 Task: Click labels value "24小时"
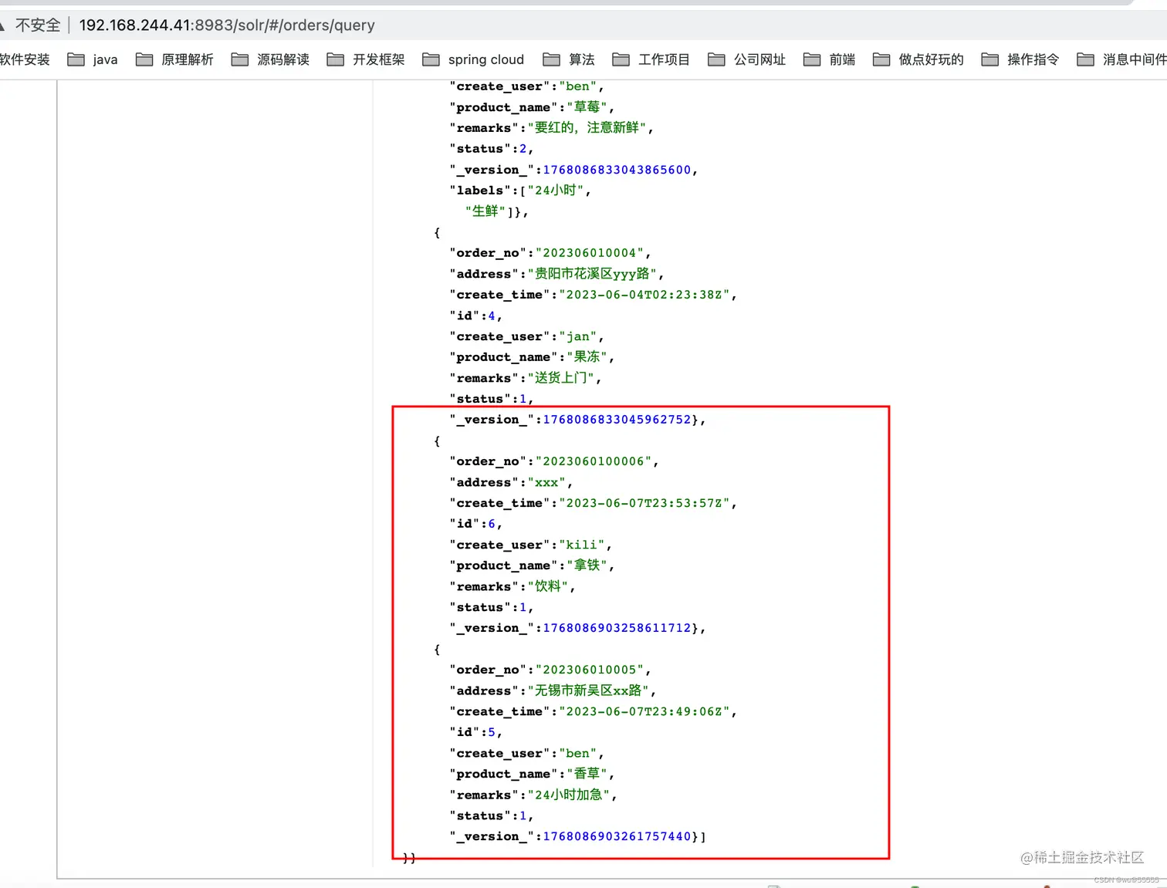tap(556, 190)
